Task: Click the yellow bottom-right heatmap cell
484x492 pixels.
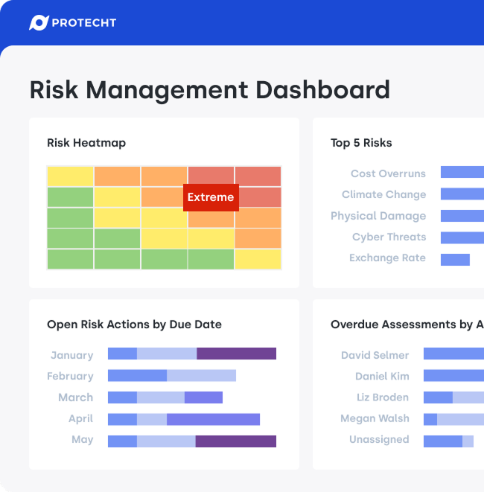Action: [258, 259]
